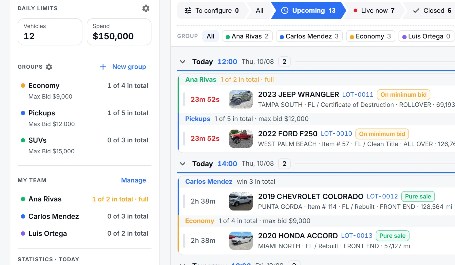Image resolution: width=455 pixels, height=265 pixels.
Task: Collapse Today 14:00 auction section
Action: tap(183, 164)
